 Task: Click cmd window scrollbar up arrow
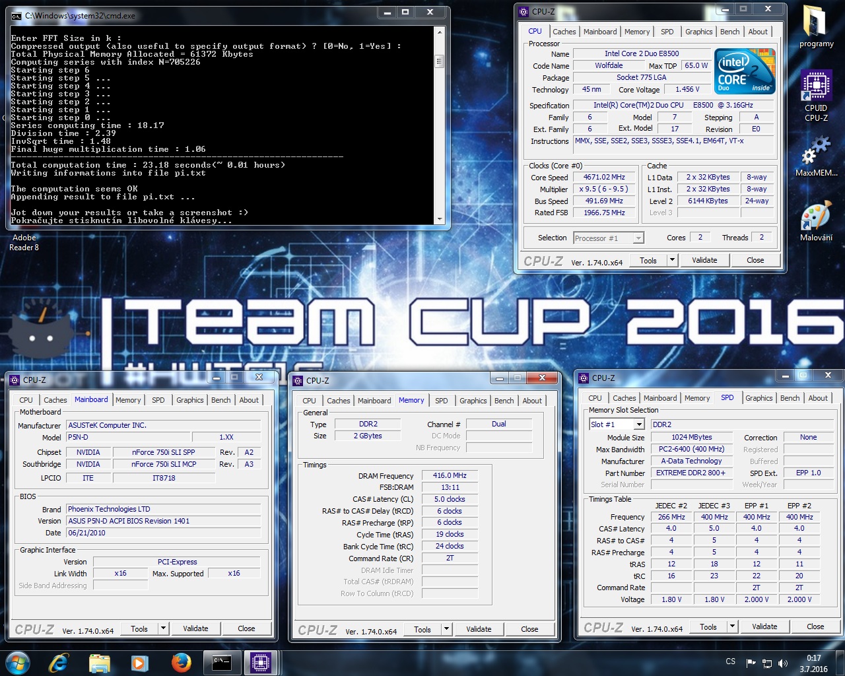(x=440, y=32)
